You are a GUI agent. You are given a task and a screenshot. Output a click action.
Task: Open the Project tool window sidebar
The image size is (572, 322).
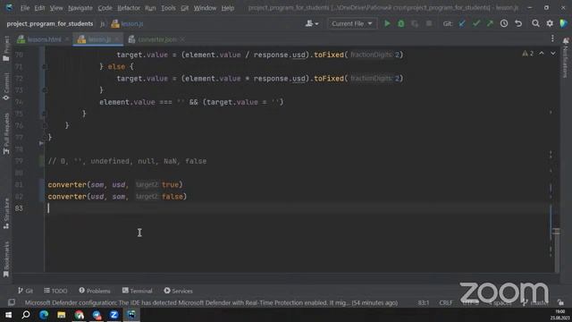6,48
